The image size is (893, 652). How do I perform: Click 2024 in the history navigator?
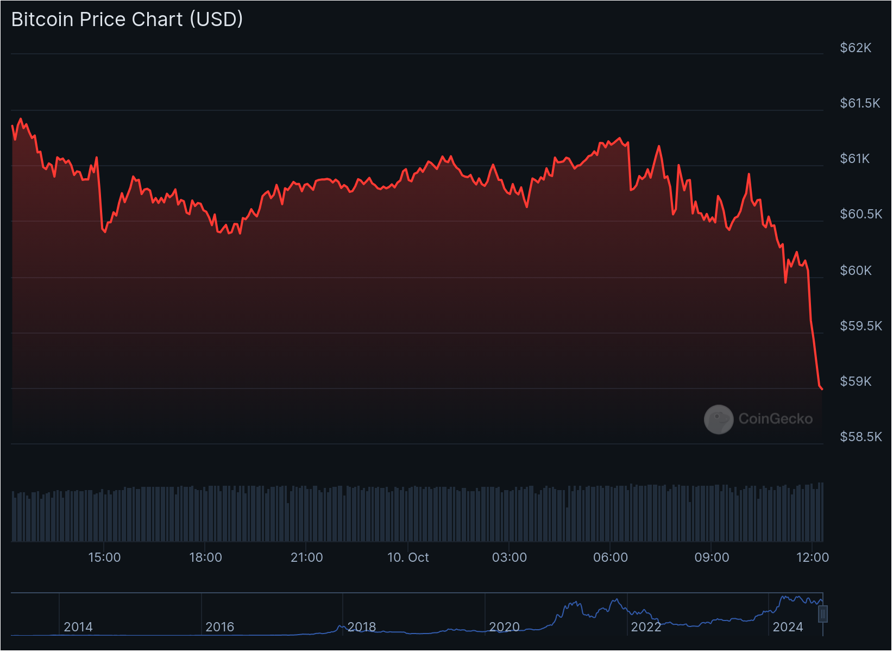[x=788, y=627]
